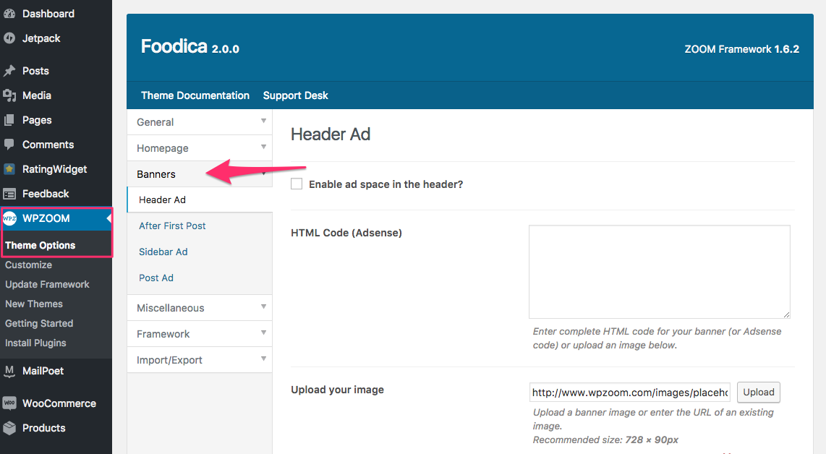Click the Comments speech bubble icon

(x=9, y=145)
